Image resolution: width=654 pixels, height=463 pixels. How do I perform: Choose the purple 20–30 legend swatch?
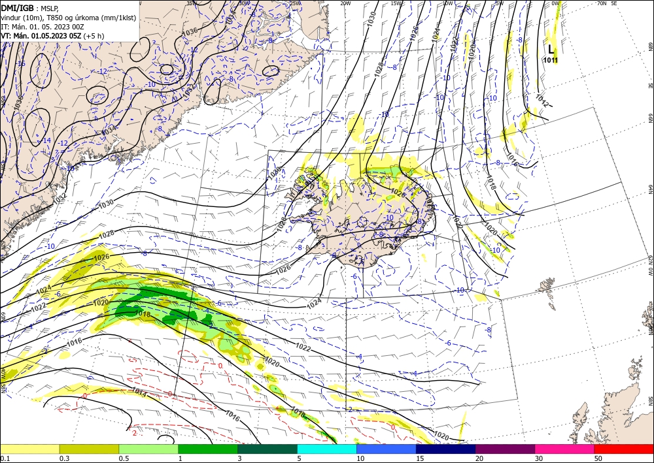coord(505,449)
